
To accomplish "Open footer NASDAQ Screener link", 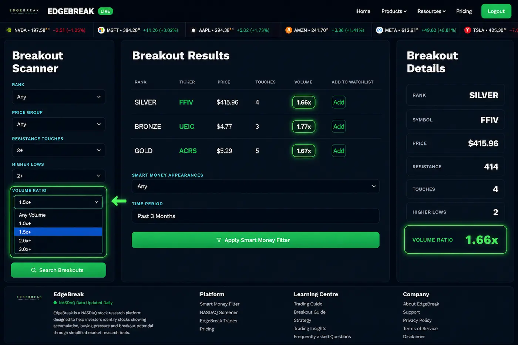I will tap(219, 312).
